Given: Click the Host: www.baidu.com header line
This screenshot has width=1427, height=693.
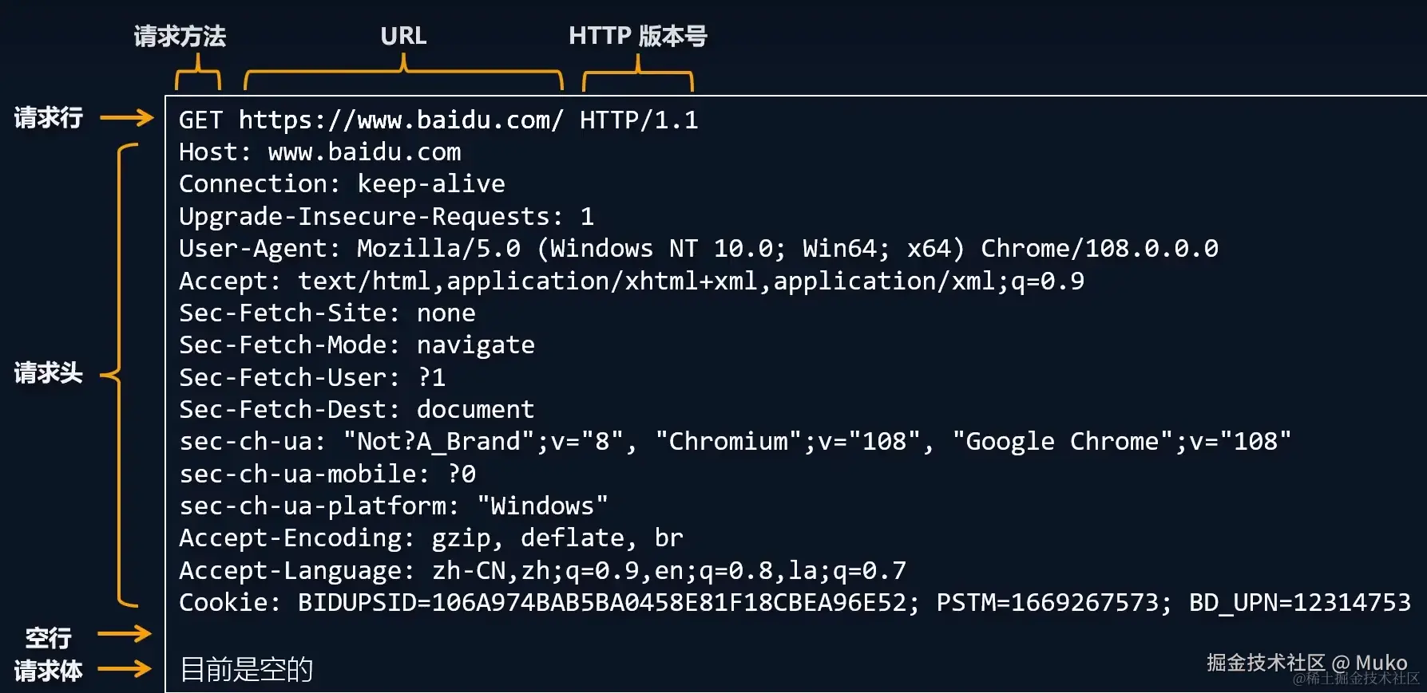Looking at the screenshot, I should [x=319, y=152].
